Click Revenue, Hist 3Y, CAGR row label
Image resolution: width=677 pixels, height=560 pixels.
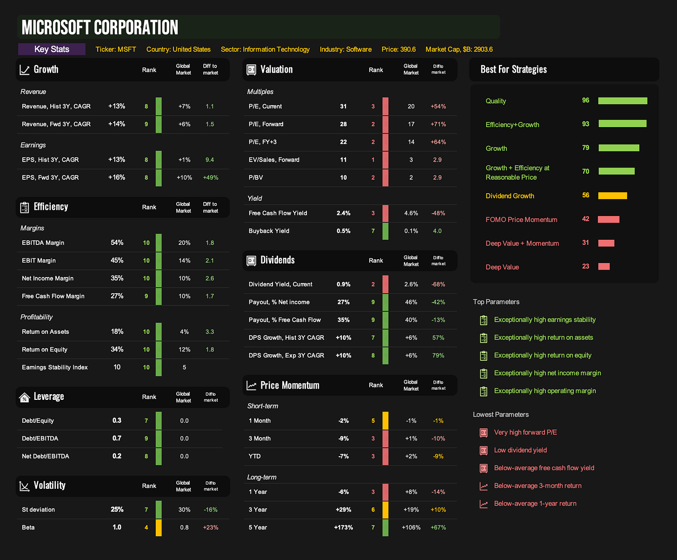coord(56,107)
